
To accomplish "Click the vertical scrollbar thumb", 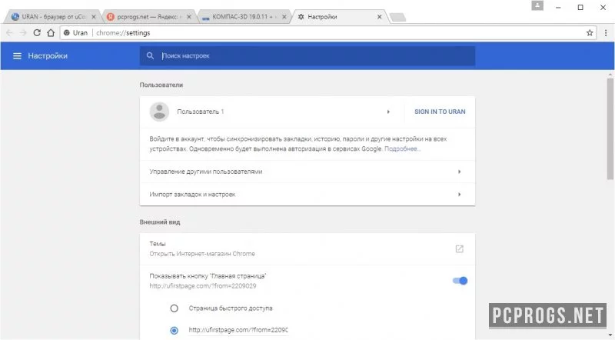I will click(610, 128).
